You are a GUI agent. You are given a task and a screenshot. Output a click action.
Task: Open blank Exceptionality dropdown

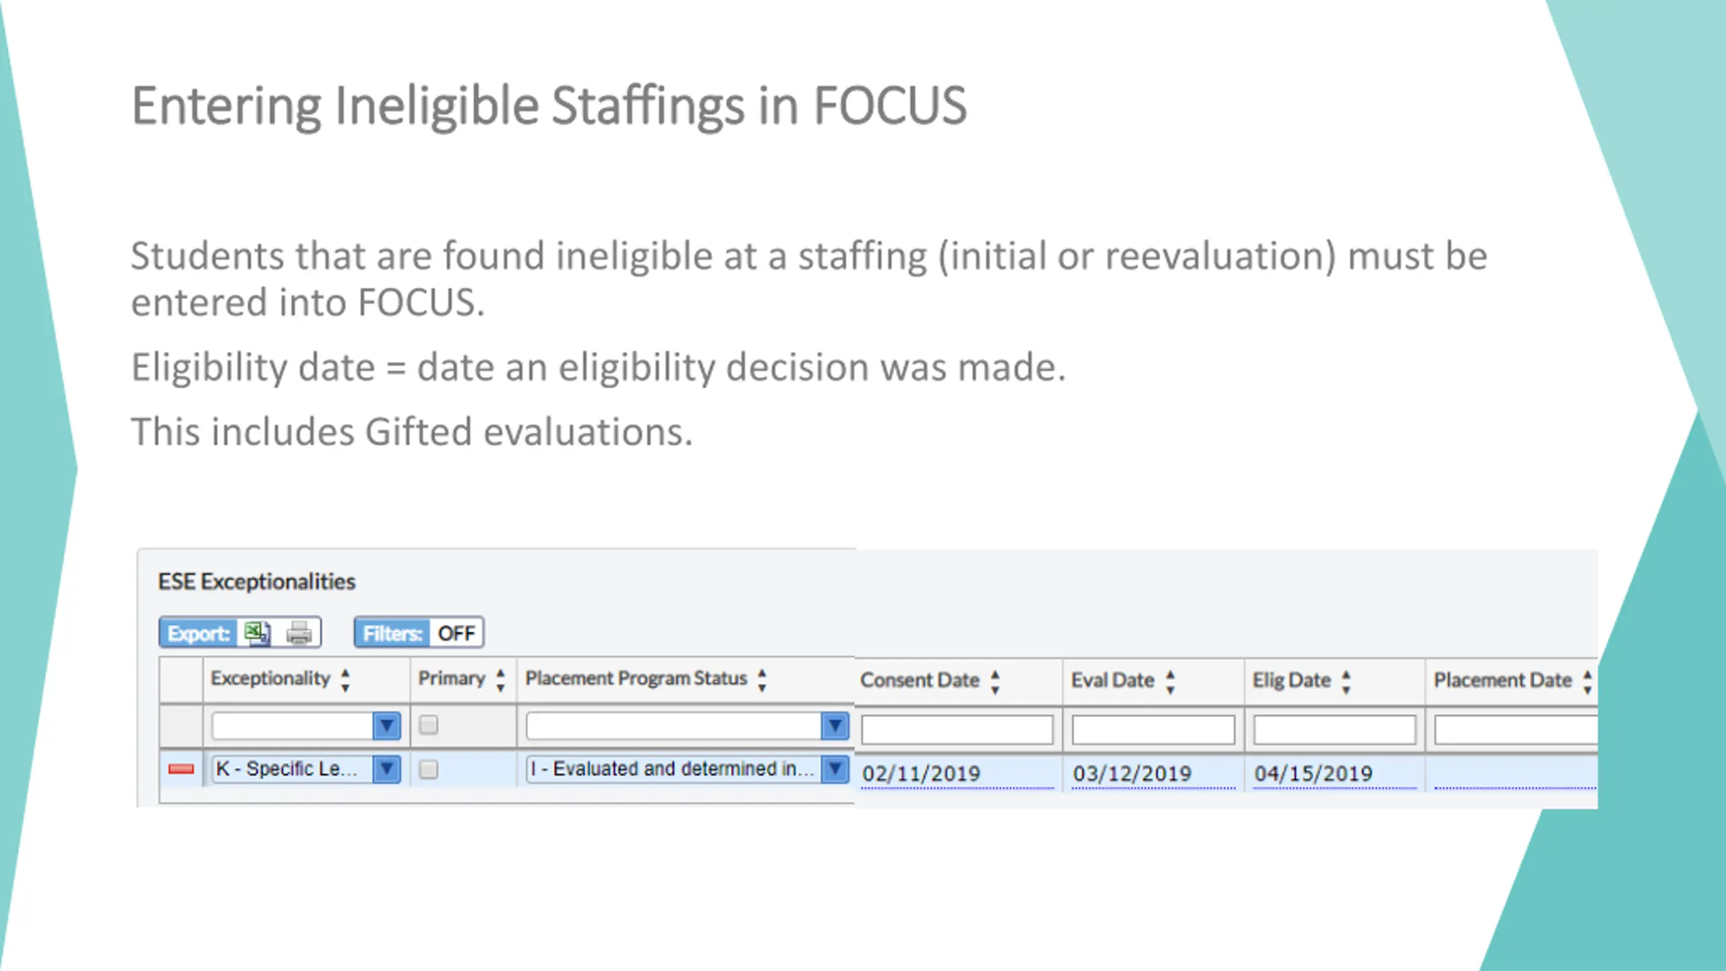[x=306, y=726]
